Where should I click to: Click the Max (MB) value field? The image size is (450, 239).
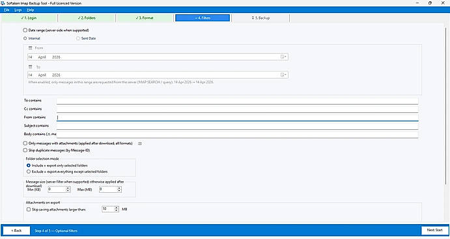click(x=108, y=189)
